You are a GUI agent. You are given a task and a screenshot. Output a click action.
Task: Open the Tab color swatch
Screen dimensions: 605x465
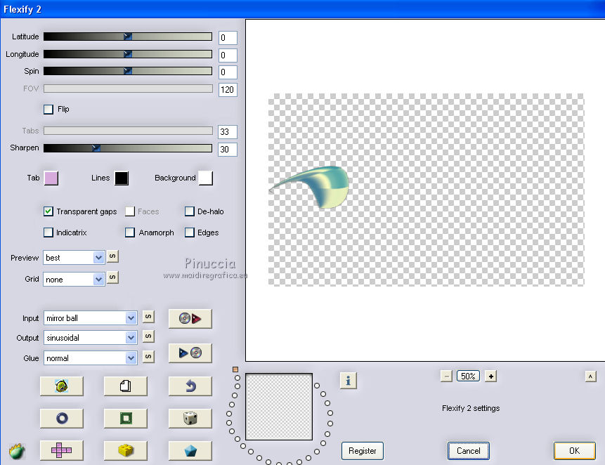51,178
